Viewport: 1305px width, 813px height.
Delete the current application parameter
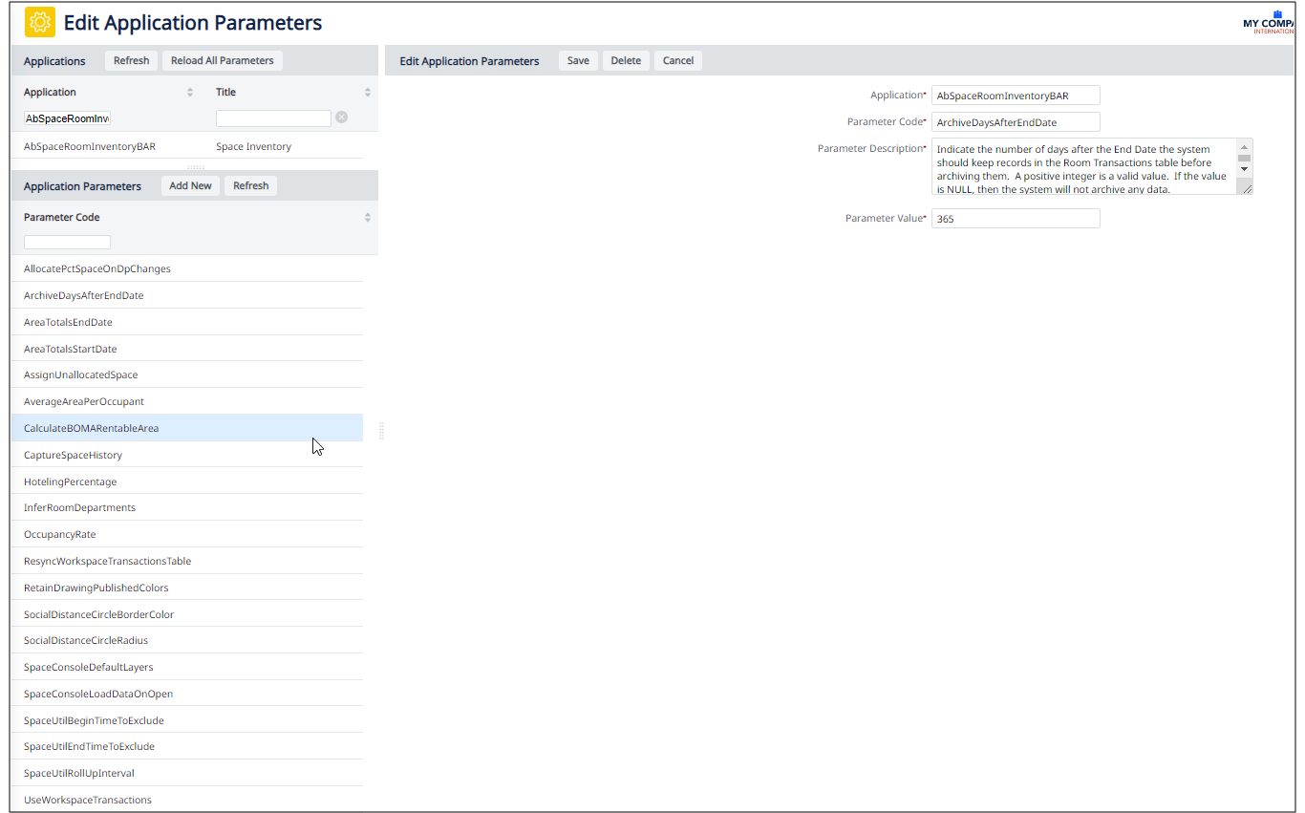click(626, 61)
